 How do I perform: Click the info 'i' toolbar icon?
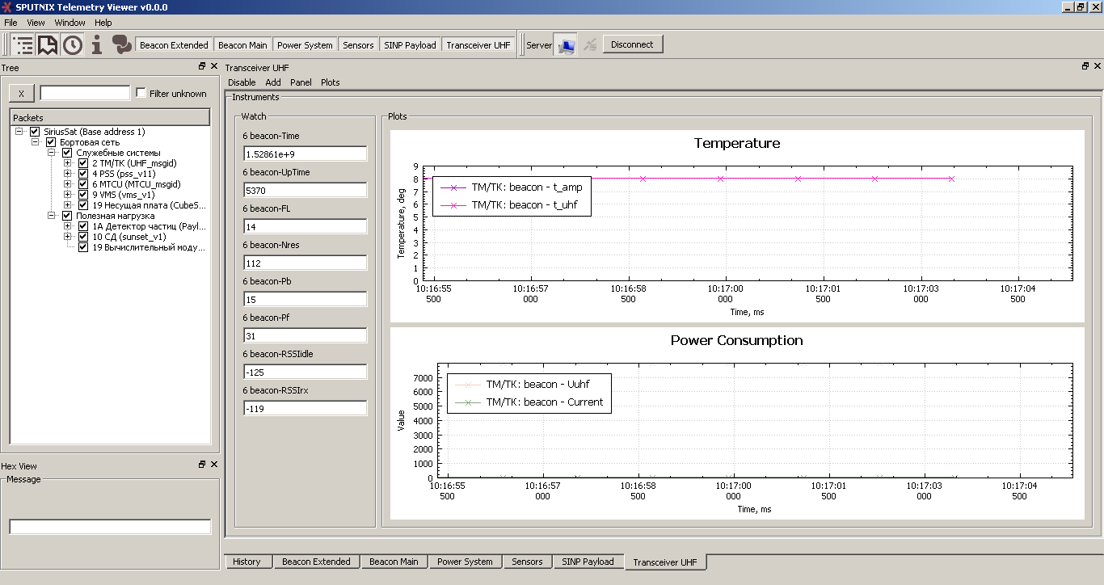(97, 44)
